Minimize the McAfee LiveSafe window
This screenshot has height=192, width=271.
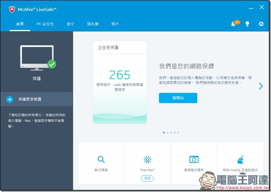[x=251, y=8]
